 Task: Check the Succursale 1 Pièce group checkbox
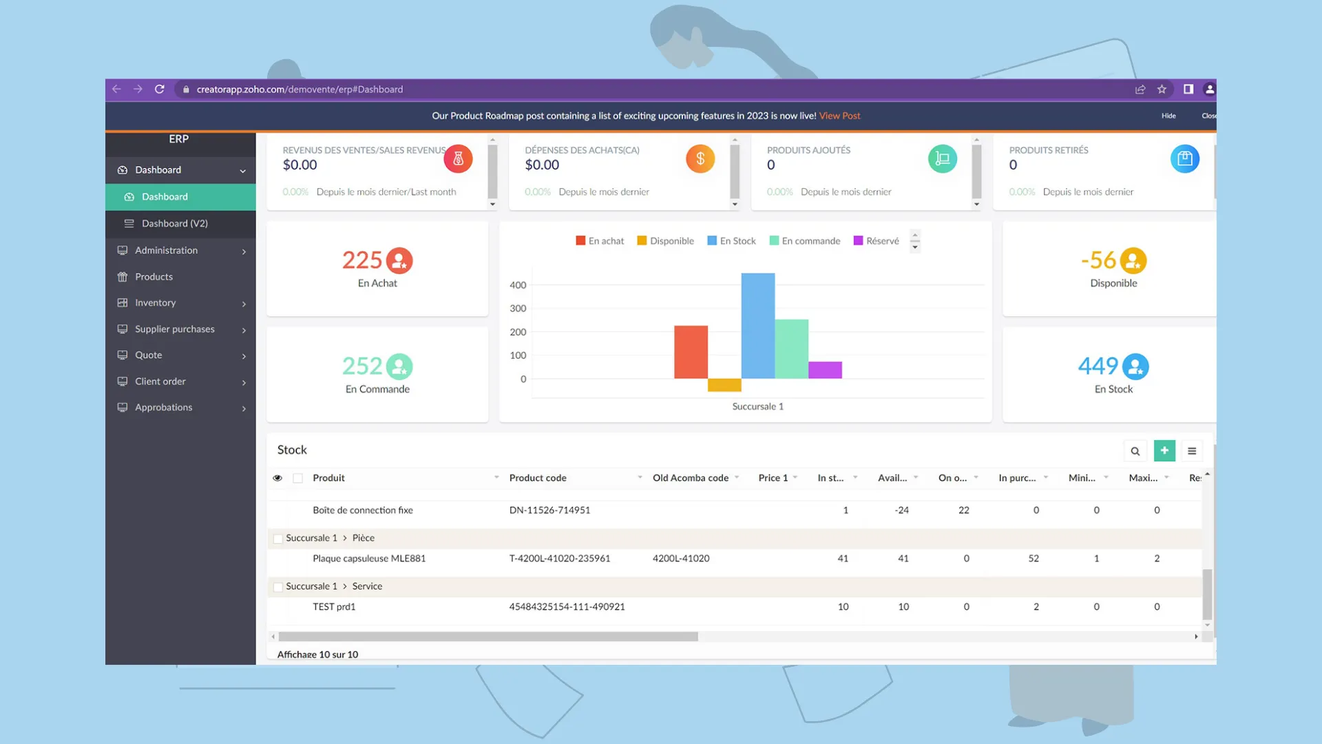click(x=278, y=538)
